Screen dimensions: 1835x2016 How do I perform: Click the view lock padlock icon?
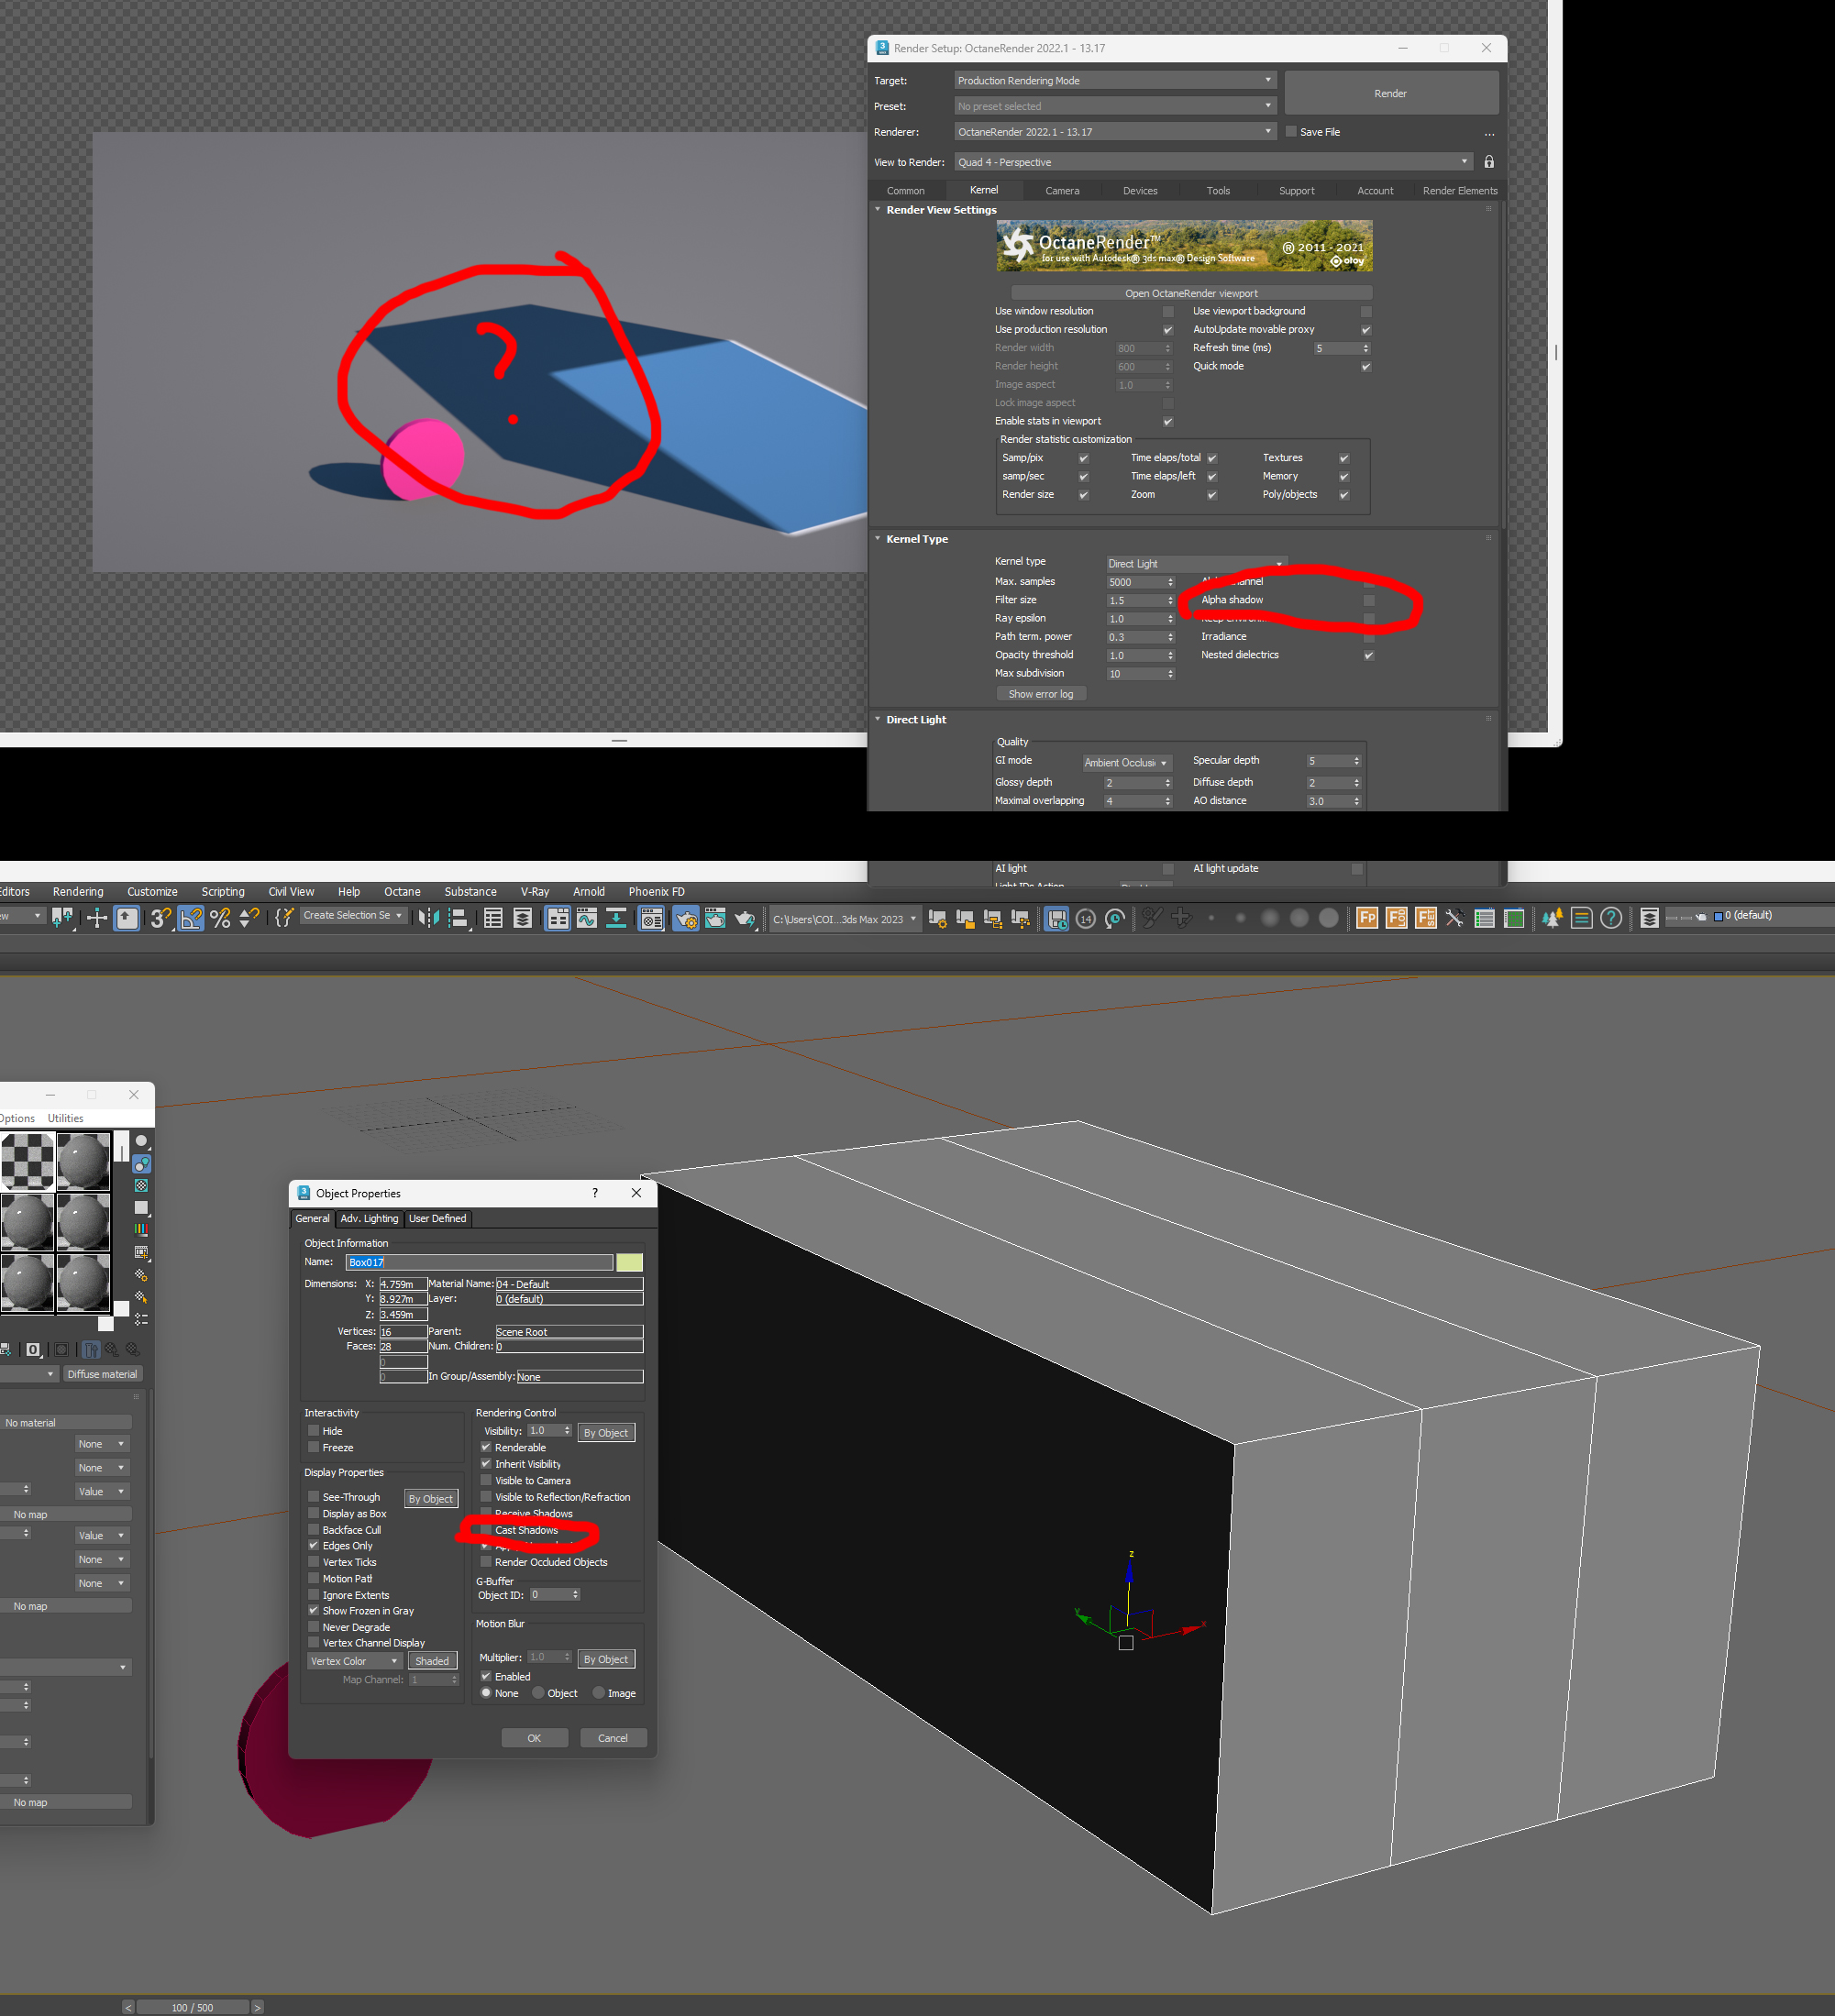tap(1488, 162)
